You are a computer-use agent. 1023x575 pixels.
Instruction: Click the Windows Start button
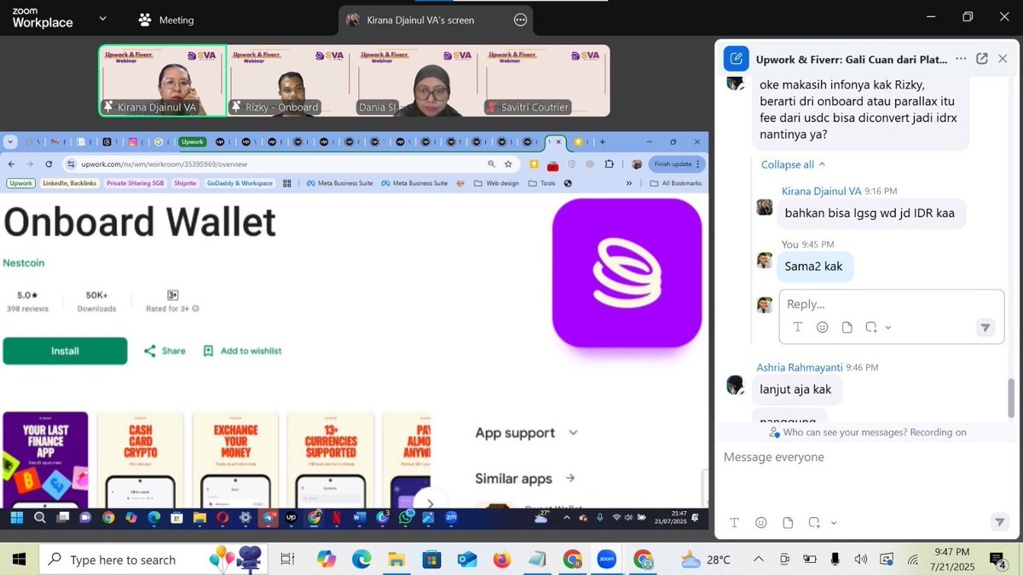18,560
